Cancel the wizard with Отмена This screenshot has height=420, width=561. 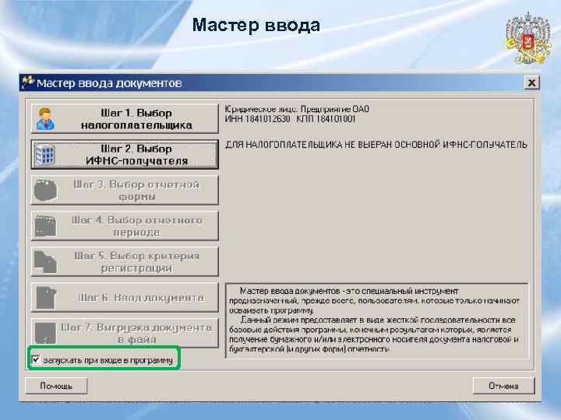[x=503, y=386]
